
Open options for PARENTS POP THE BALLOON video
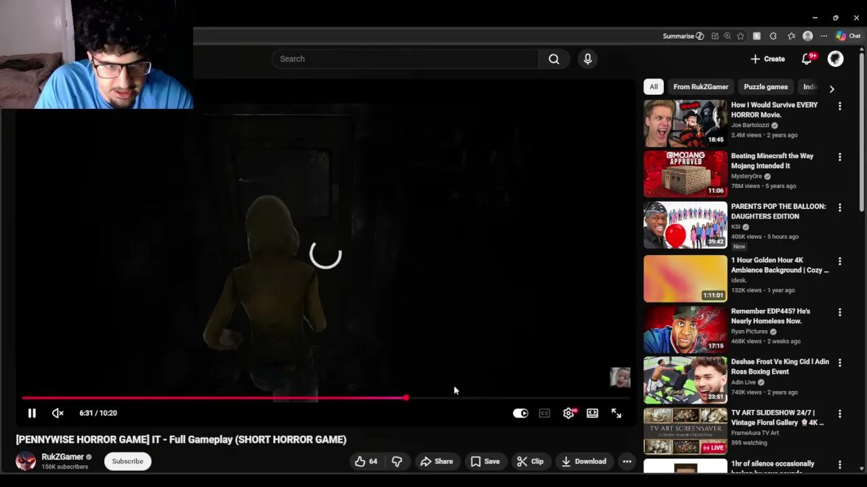(x=840, y=208)
